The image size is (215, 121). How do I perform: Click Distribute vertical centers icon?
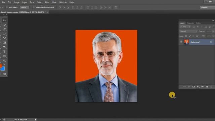(92, 7)
